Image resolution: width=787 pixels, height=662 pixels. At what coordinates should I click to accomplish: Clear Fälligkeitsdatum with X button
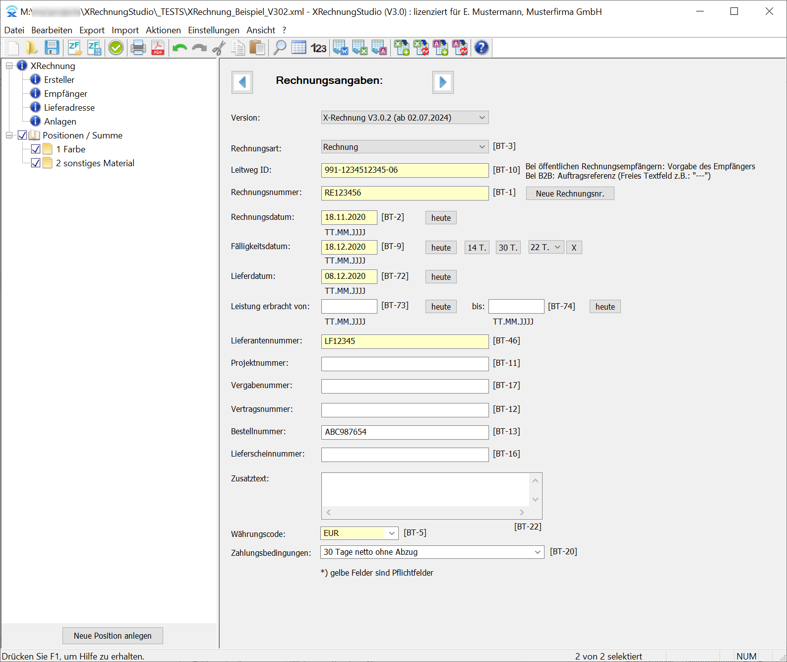574,248
